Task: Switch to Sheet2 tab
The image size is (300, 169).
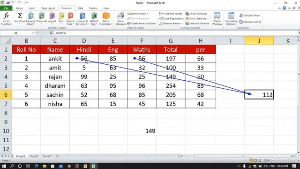Action: pyautogui.click(x=34, y=156)
